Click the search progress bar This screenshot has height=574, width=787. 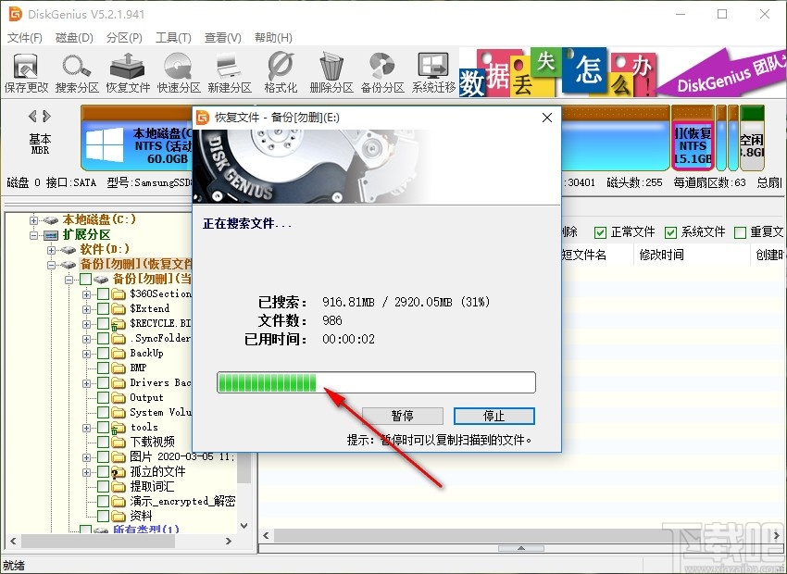click(376, 383)
